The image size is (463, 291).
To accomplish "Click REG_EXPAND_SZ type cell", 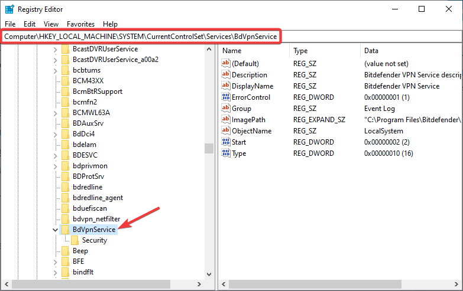I will [319, 120].
